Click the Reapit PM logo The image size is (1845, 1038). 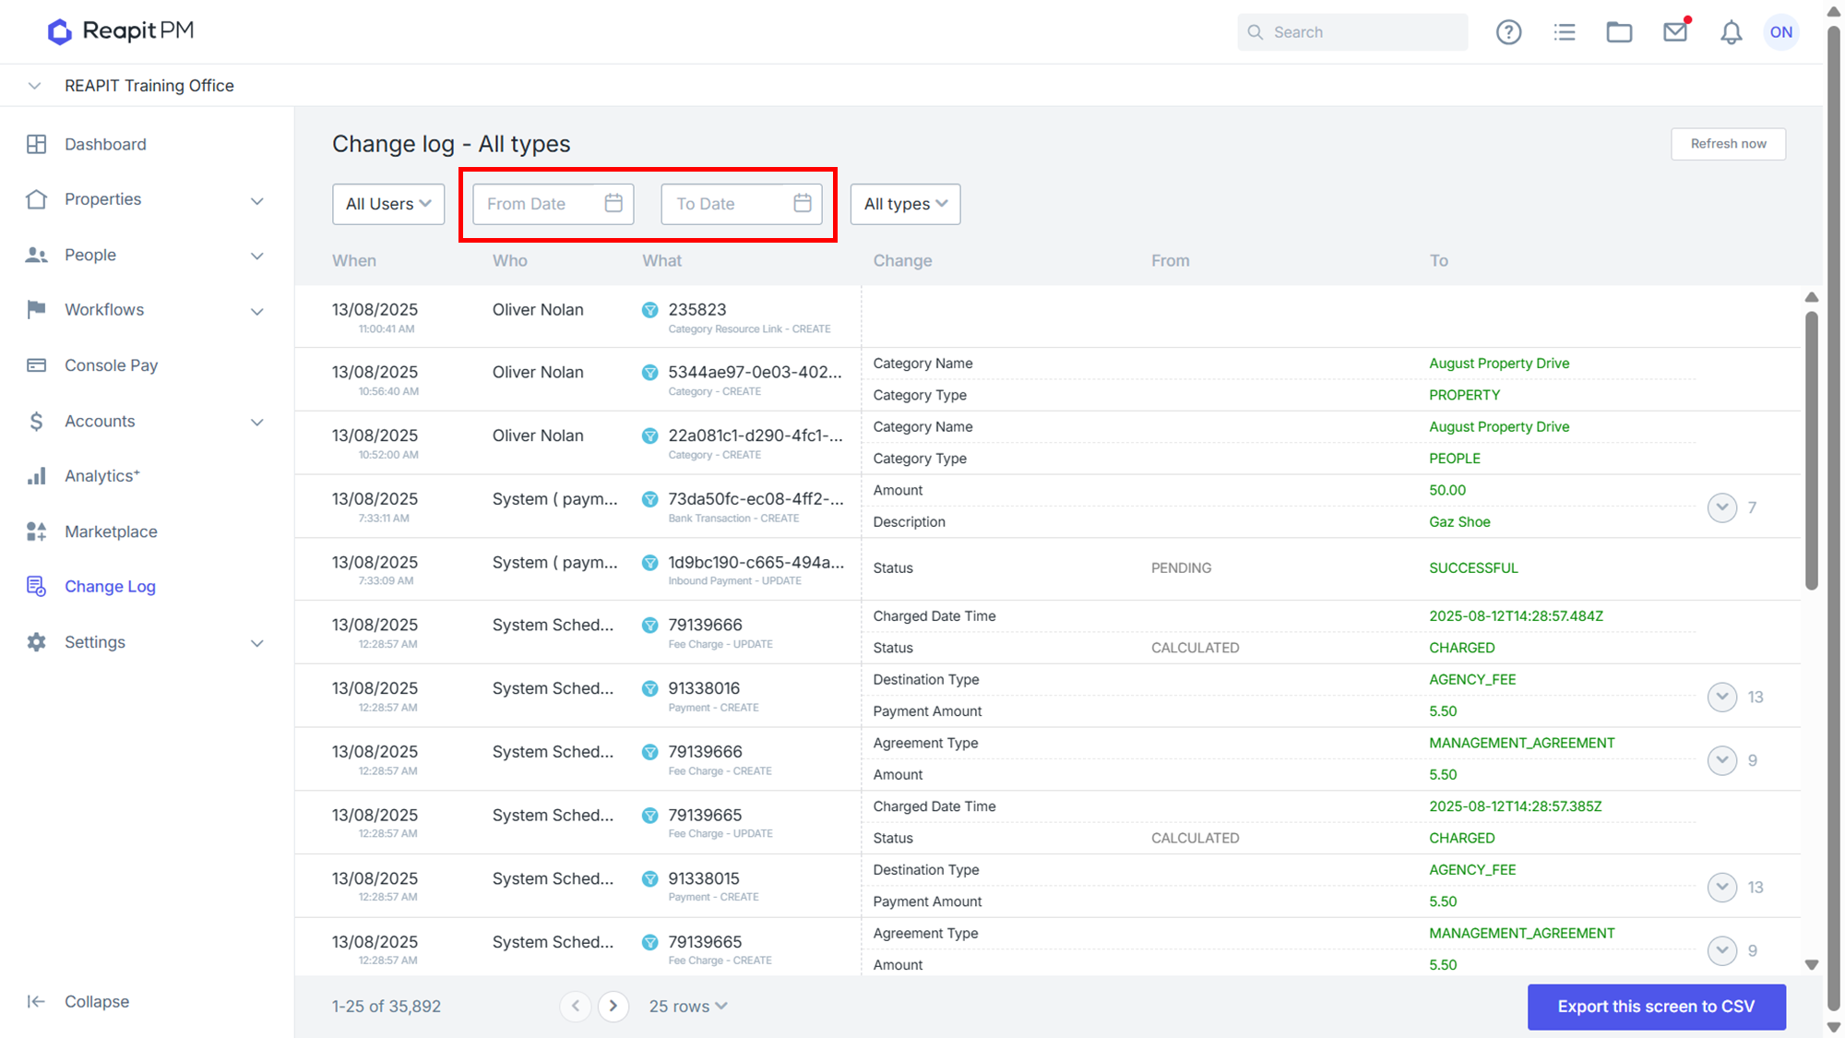pos(120,31)
